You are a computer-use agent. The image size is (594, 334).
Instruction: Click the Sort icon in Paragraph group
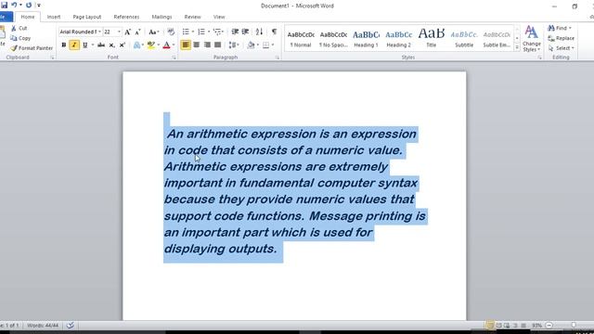(x=259, y=32)
